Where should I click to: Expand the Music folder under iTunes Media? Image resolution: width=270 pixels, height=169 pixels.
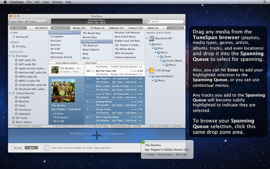coord(164,65)
